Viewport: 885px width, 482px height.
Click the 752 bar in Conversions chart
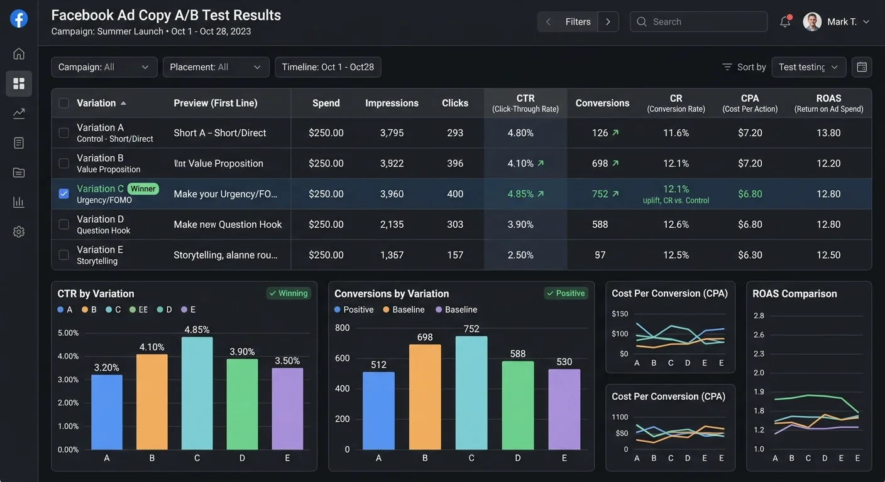tap(471, 393)
